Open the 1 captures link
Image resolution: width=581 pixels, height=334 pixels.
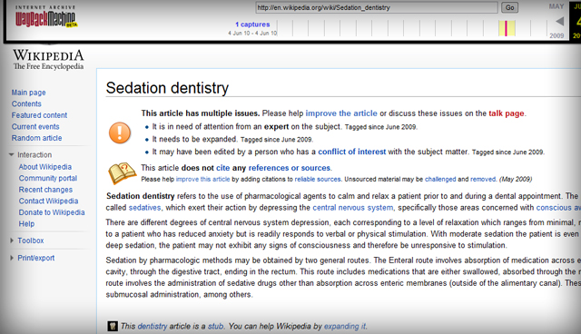click(x=252, y=25)
